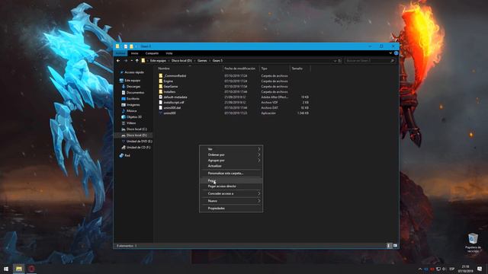Open Disco local (D:) in the sidebar
This screenshot has height=274, width=488.
click(136, 135)
